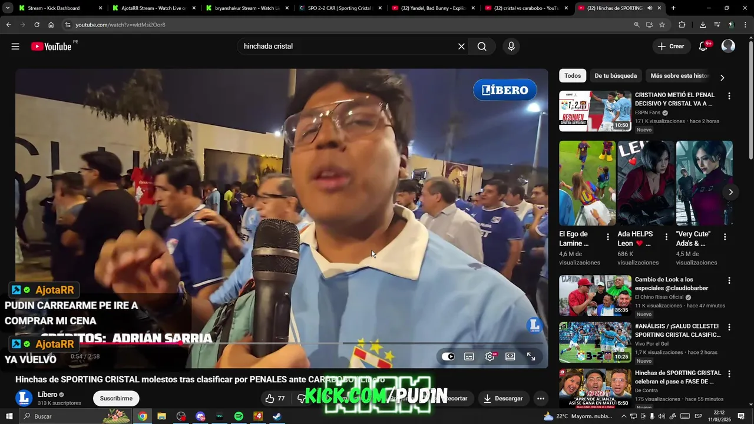Click the Crear button
This screenshot has width=754, height=424.
pyautogui.click(x=671, y=47)
